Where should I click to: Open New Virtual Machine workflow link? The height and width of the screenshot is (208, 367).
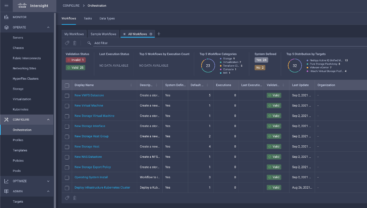(x=89, y=106)
